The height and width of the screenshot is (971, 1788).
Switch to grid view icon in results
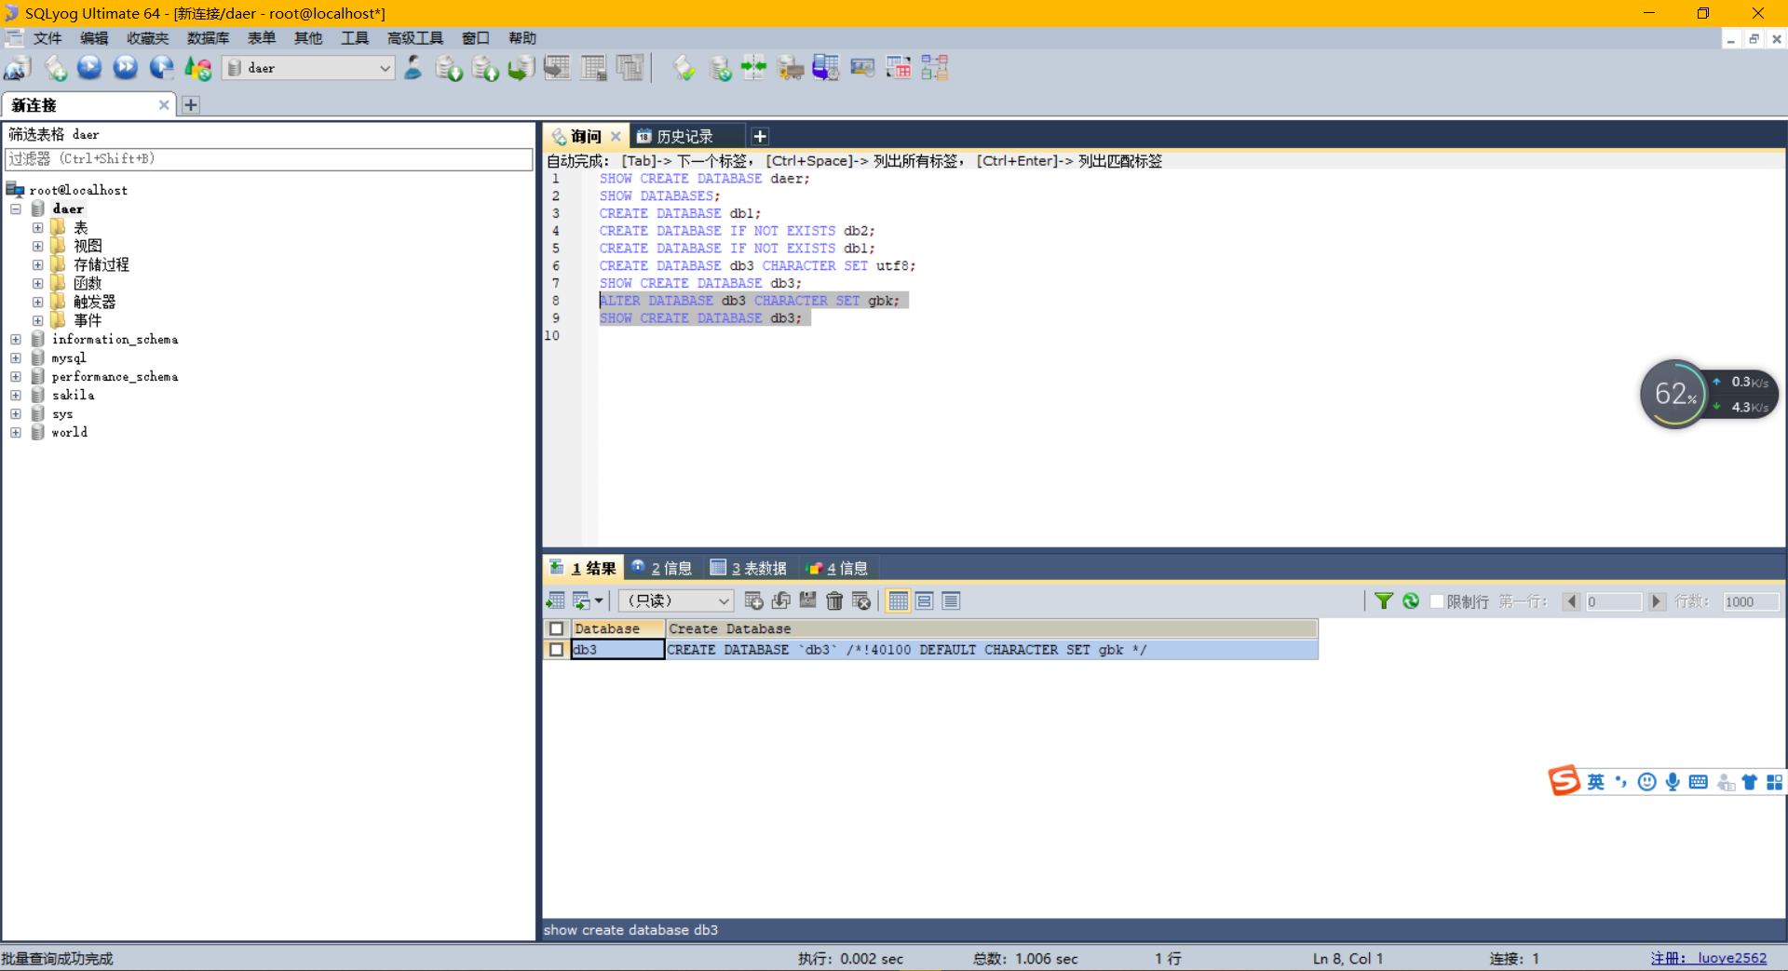898,601
